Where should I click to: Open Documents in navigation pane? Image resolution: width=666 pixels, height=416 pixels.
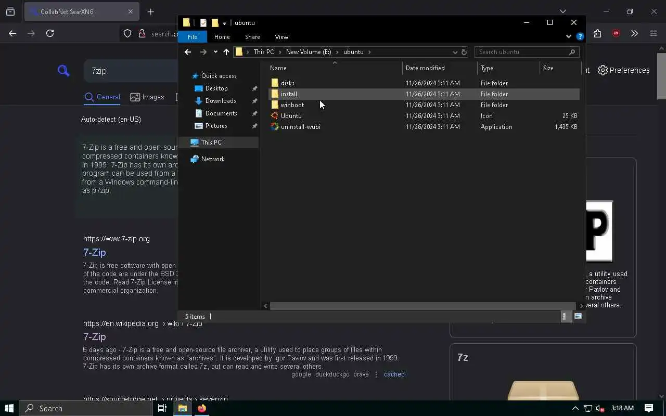(221, 113)
